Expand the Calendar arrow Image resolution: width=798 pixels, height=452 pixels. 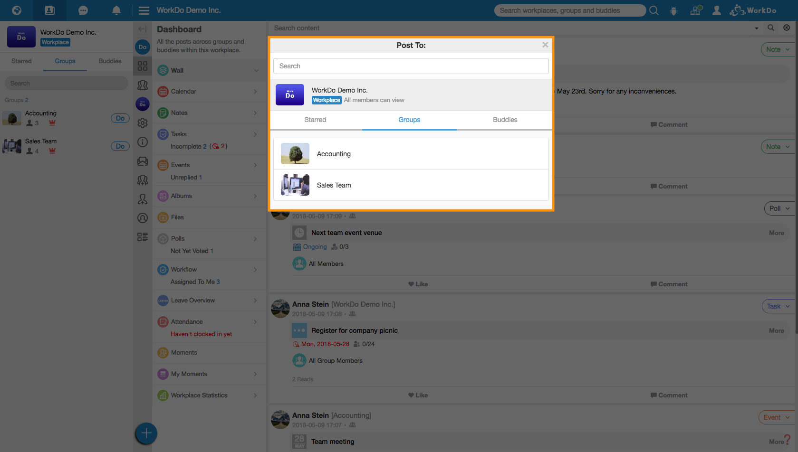[x=255, y=92]
